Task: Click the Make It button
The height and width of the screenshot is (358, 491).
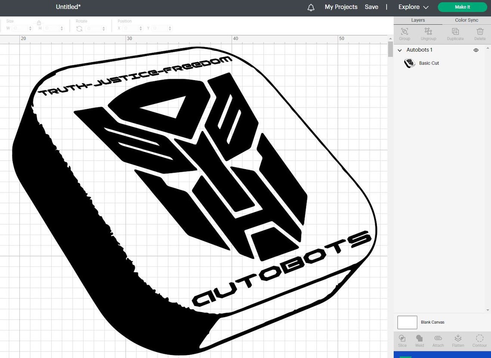Action: (x=462, y=7)
